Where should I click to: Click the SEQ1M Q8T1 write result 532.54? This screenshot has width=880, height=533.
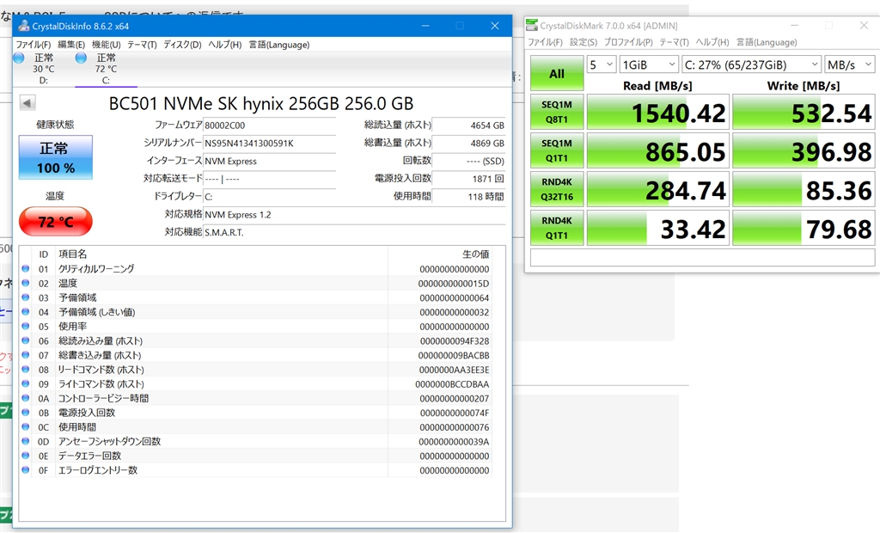(804, 113)
